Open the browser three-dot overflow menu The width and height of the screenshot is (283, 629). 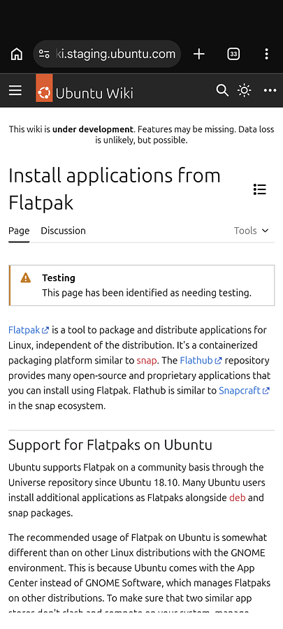(266, 54)
